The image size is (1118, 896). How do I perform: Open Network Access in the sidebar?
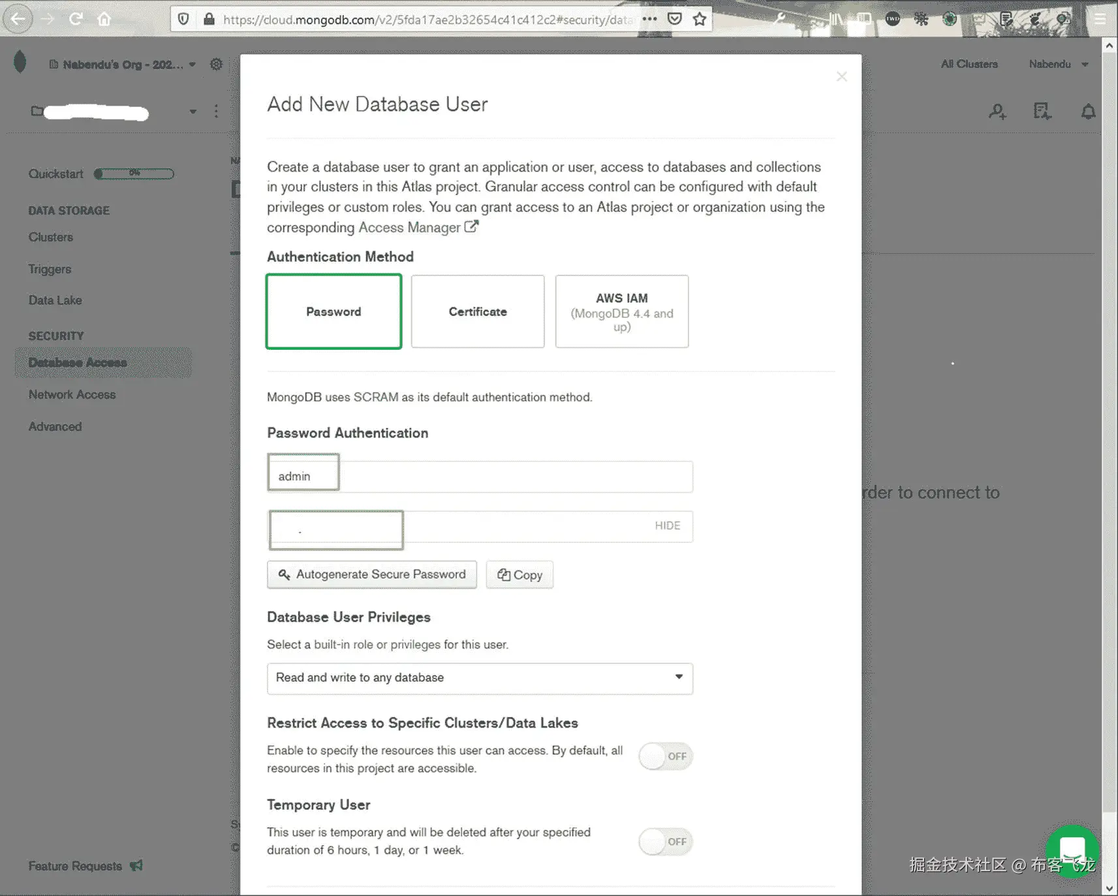72,394
